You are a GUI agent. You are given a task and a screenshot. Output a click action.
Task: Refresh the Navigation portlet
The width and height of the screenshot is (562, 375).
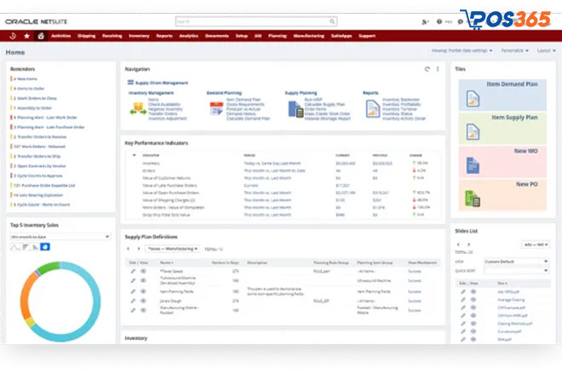point(427,68)
